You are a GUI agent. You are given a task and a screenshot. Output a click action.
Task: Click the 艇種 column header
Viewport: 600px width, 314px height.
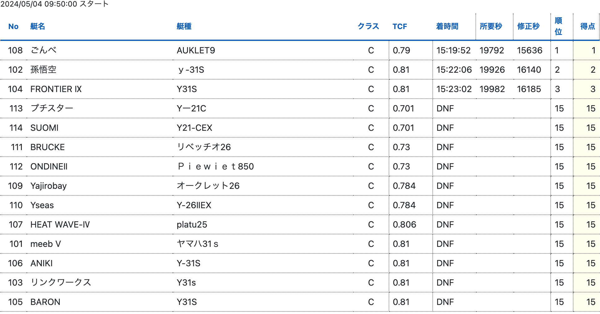[x=184, y=27]
